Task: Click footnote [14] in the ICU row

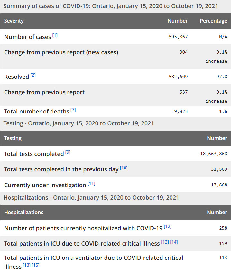Action: point(174,242)
